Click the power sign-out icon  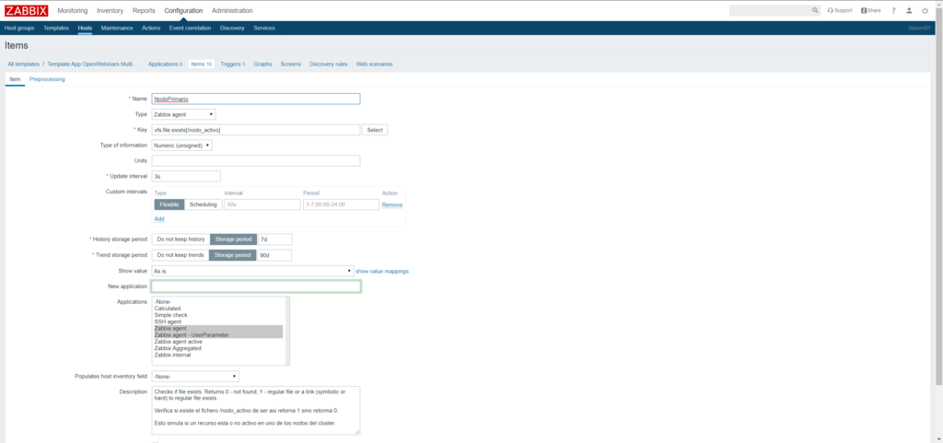[x=925, y=10]
